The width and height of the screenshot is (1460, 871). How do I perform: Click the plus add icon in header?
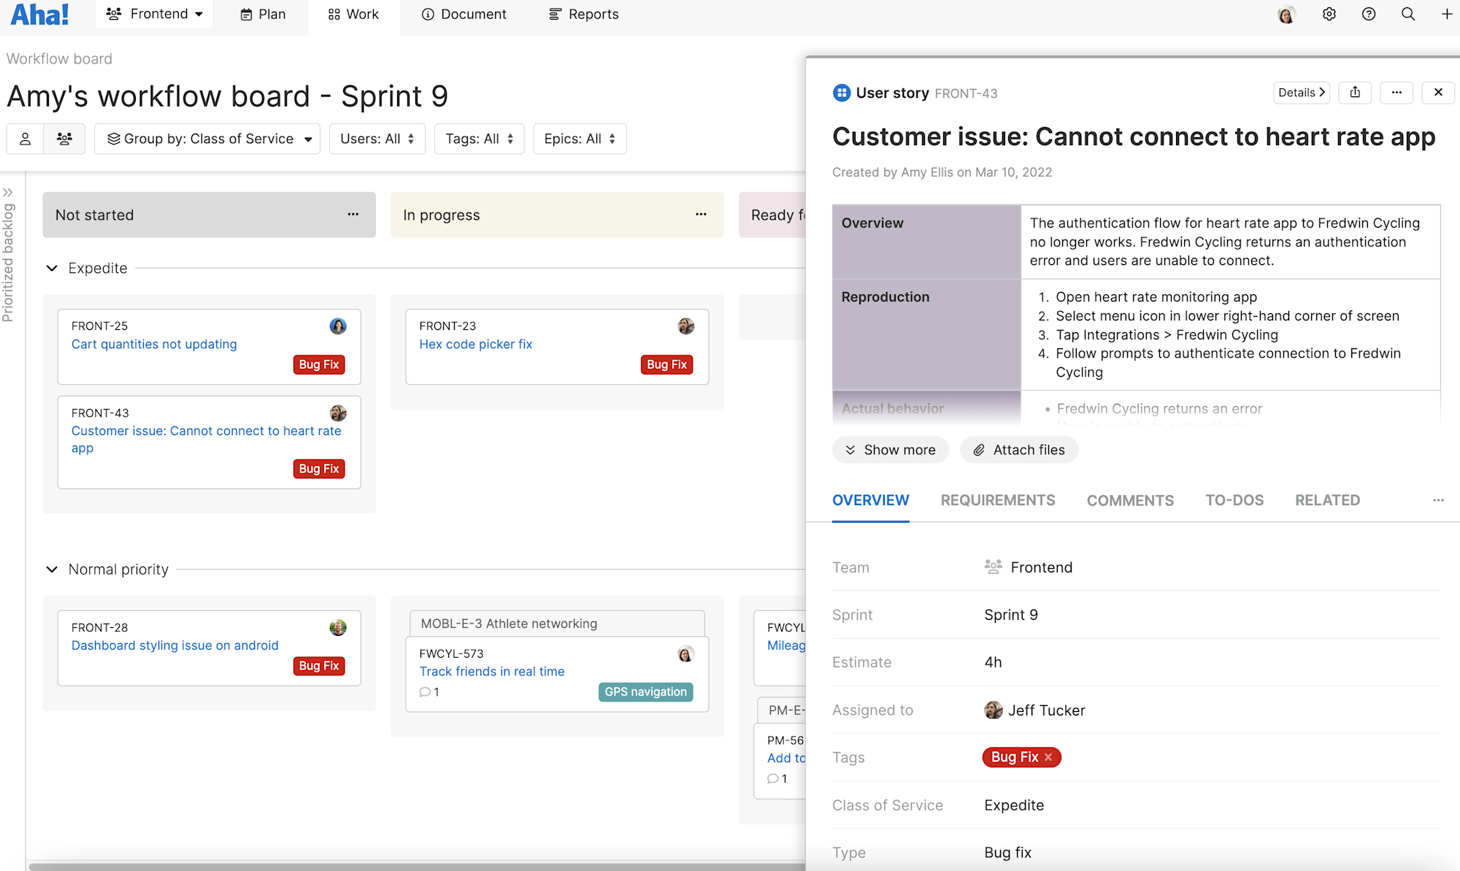(1447, 14)
